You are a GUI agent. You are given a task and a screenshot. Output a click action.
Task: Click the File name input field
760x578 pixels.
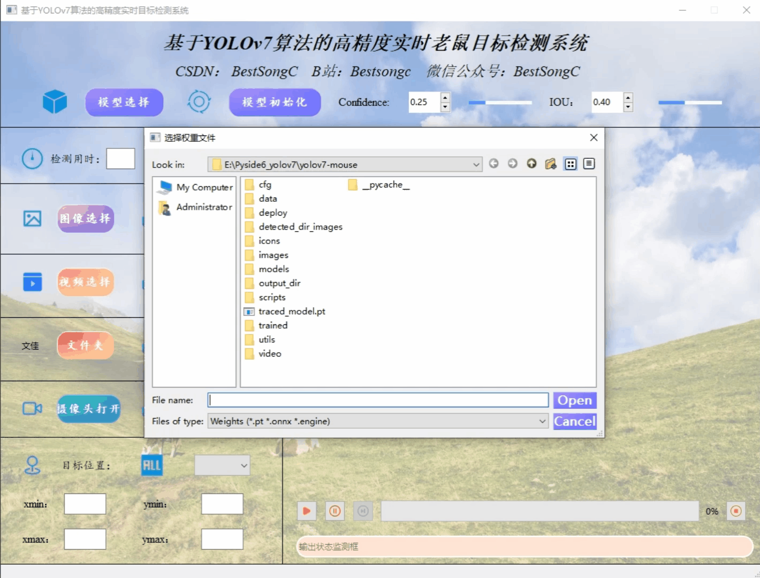point(378,400)
